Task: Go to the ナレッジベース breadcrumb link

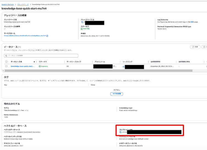Action: pyautogui.click(x=23, y=4)
